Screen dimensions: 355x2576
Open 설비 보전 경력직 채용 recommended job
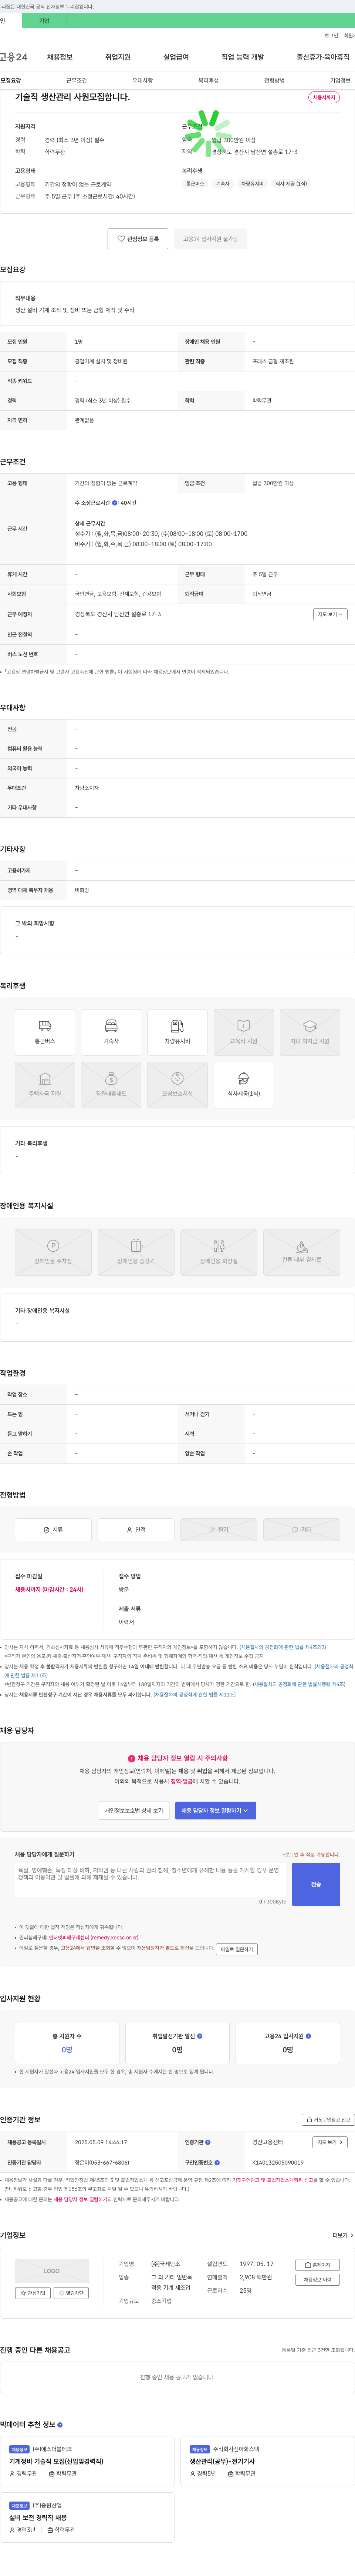38,2518
